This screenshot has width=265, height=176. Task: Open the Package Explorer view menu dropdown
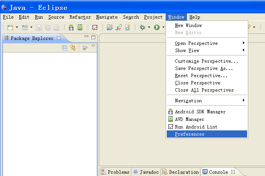click(93, 46)
